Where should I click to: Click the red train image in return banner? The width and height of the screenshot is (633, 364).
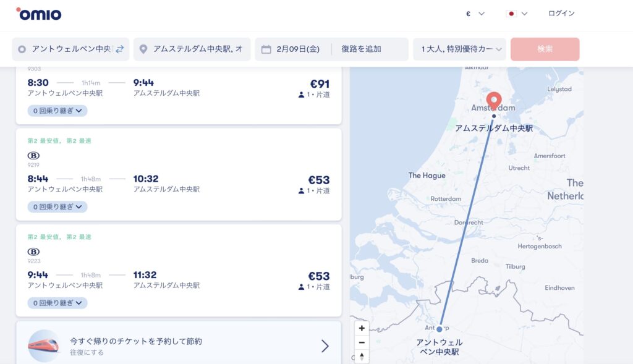pyautogui.click(x=44, y=345)
